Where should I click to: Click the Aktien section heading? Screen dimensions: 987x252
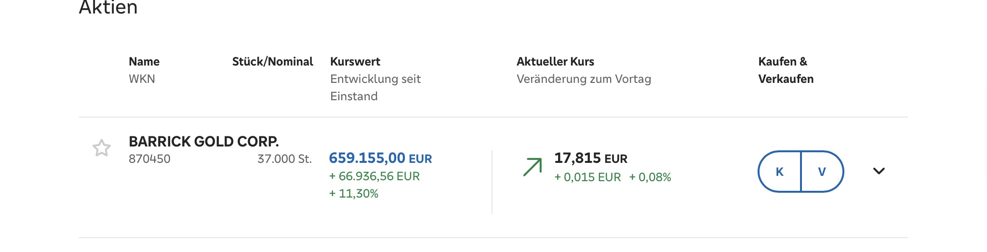point(108,8)
